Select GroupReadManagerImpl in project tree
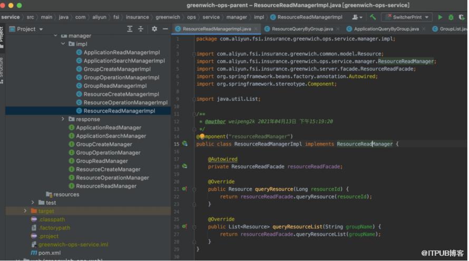 pyautogui.click(x=115, y=86)
